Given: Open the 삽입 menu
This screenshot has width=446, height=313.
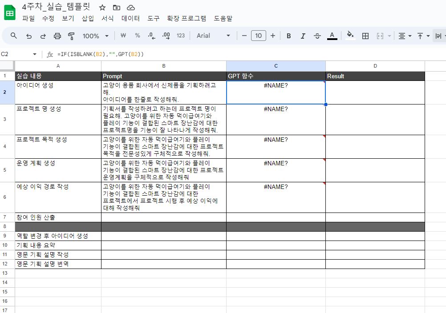Looking at the screenshot, I should pyautogui.click(x=88, y=19).
